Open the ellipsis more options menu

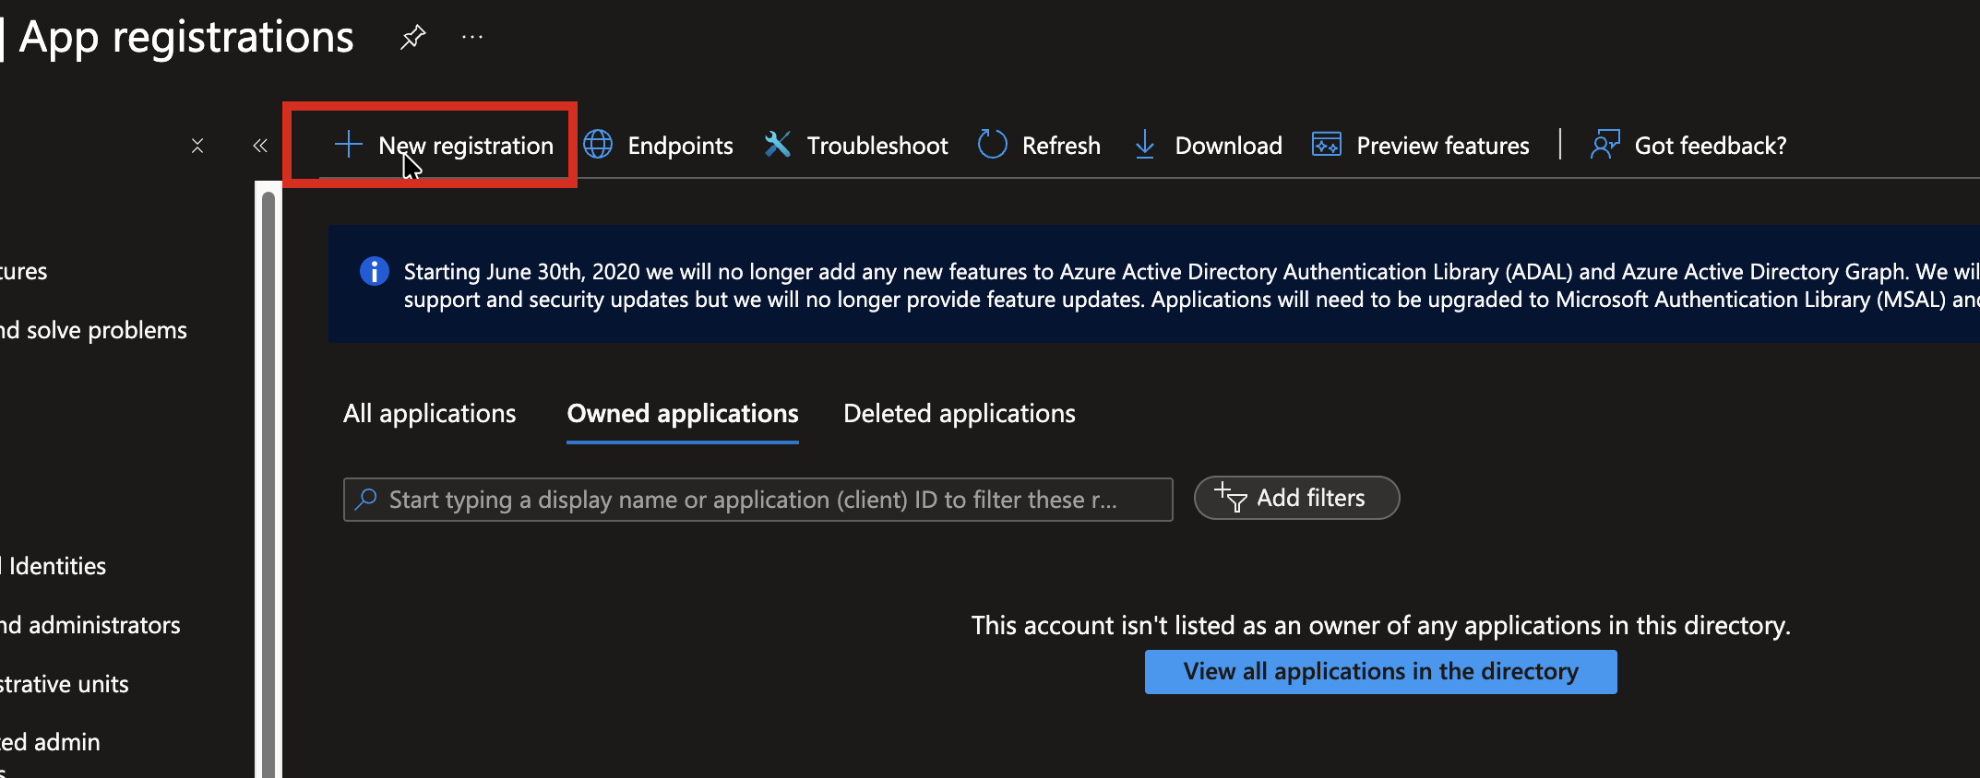472,37
